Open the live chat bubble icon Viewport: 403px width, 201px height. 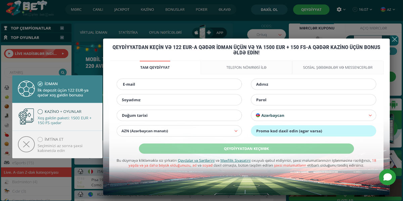point(387,177)
